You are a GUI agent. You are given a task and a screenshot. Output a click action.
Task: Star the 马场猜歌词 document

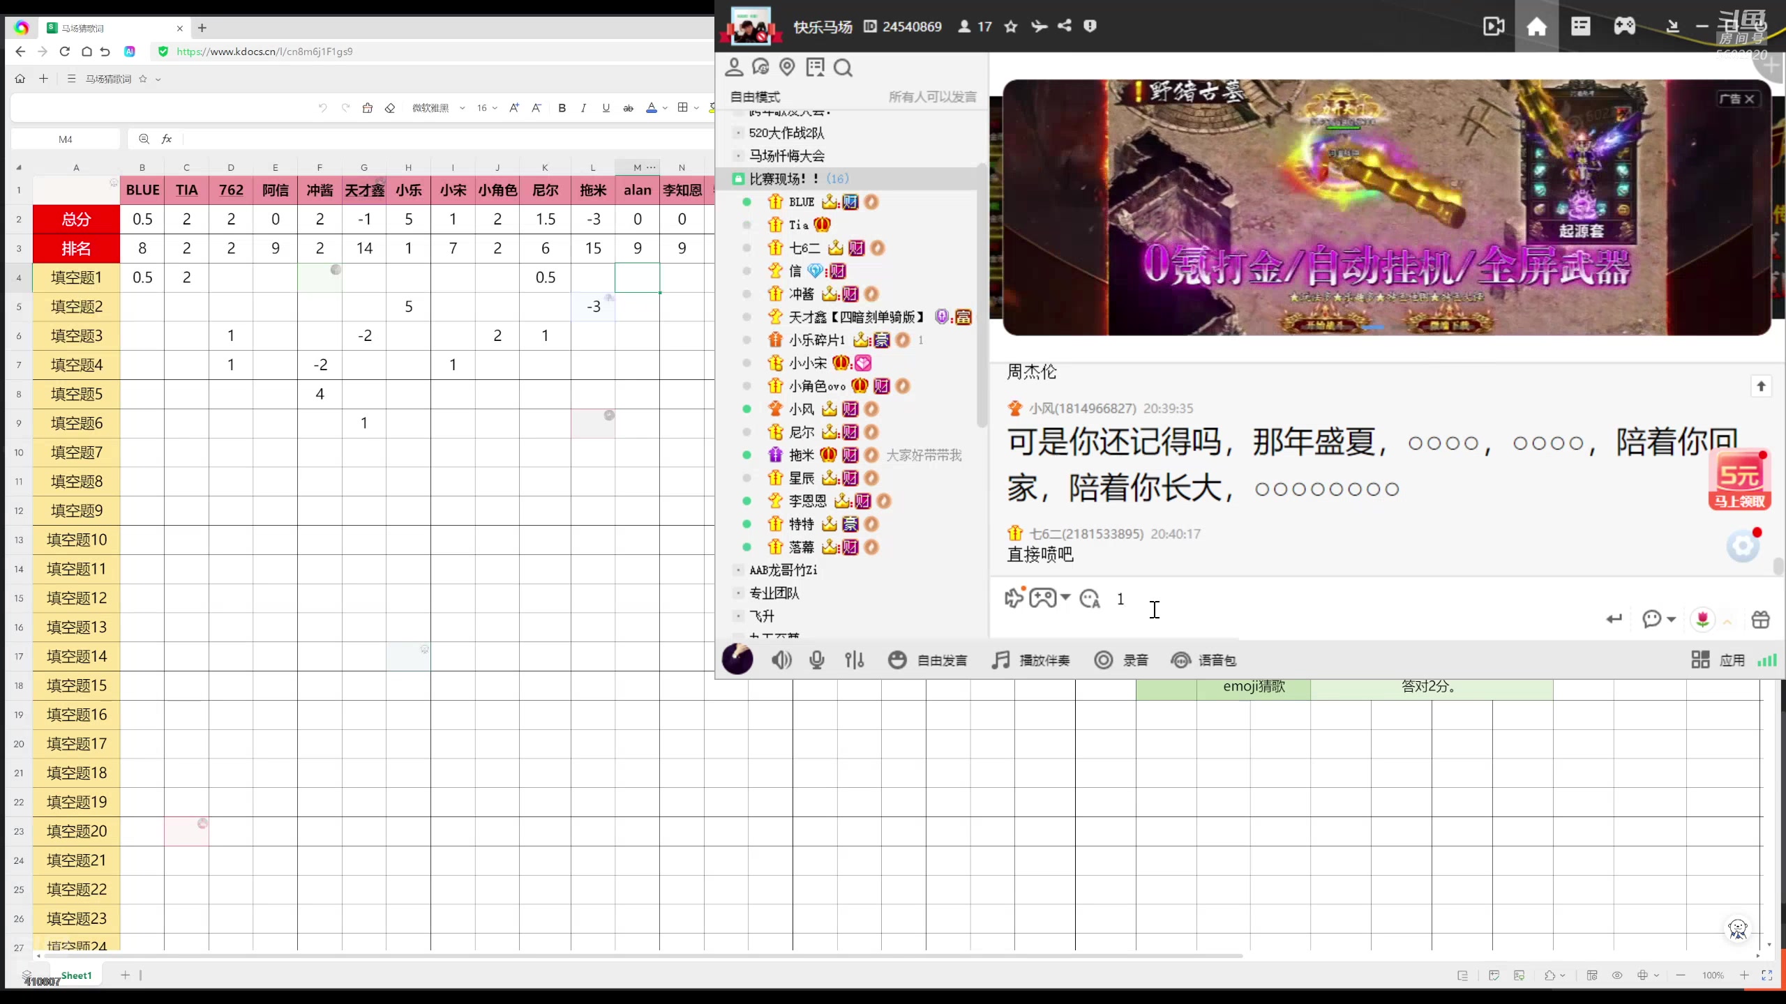(143, 79)
